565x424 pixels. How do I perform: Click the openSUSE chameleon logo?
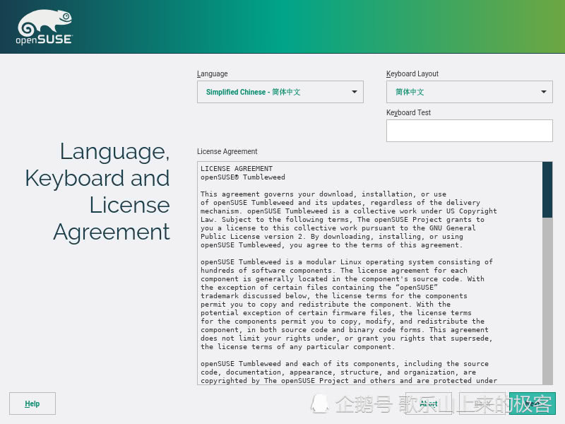tap(44, 27)
